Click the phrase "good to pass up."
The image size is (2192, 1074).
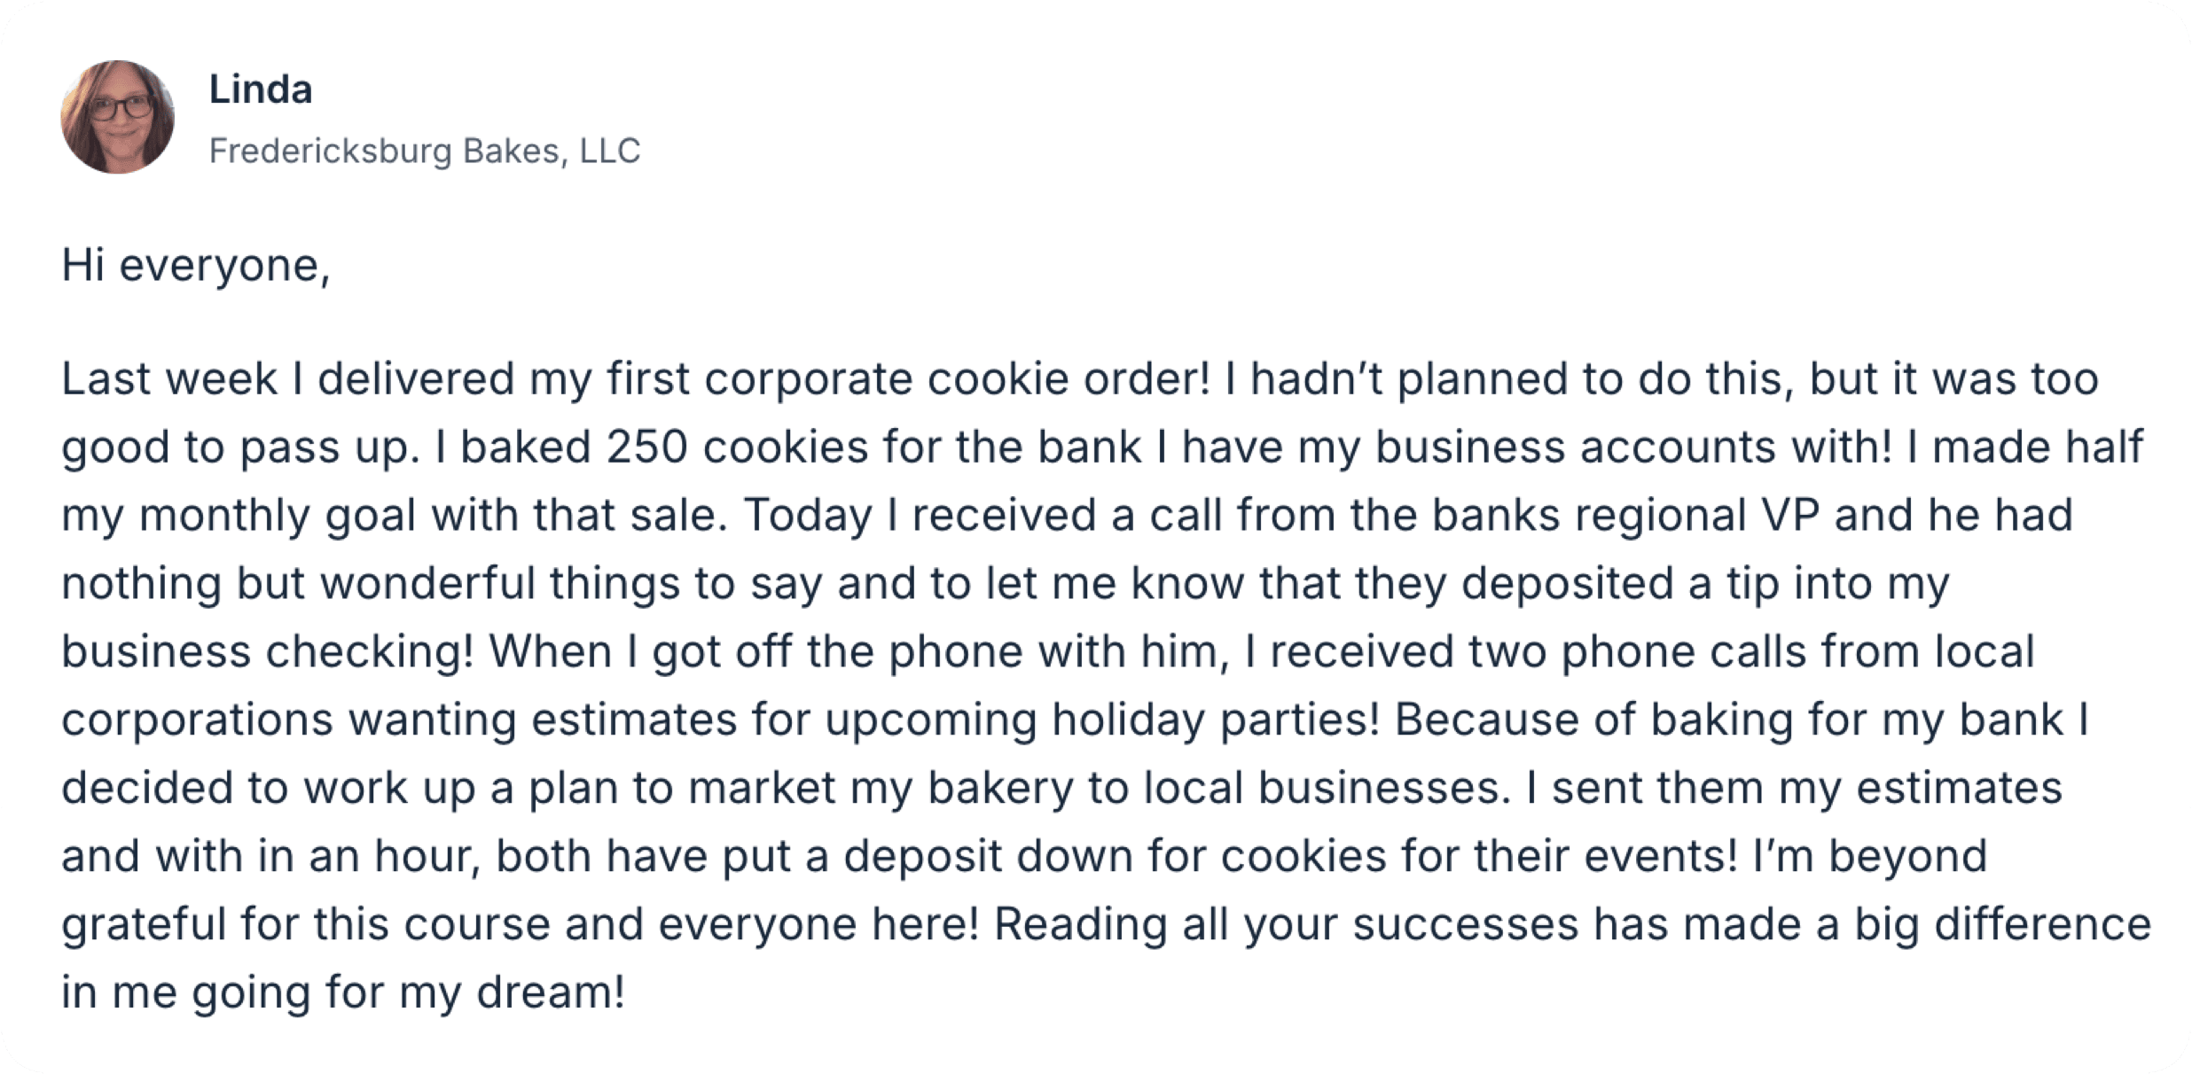point(240,448)
